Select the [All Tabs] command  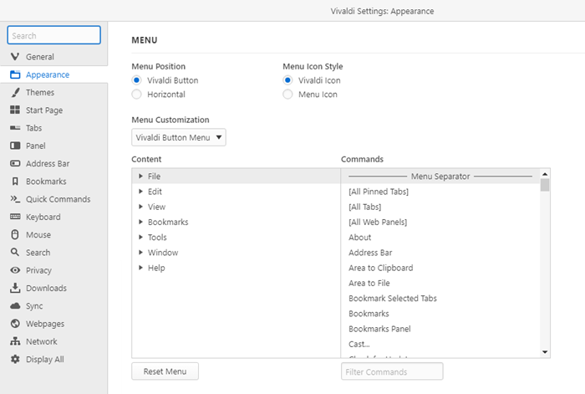[x=365, y=207]
